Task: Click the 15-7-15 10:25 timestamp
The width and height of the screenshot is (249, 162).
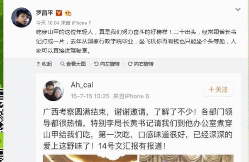Action: click(90, 96)
